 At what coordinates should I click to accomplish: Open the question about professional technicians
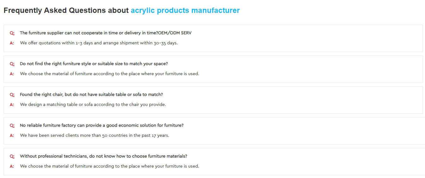point(103,156)
